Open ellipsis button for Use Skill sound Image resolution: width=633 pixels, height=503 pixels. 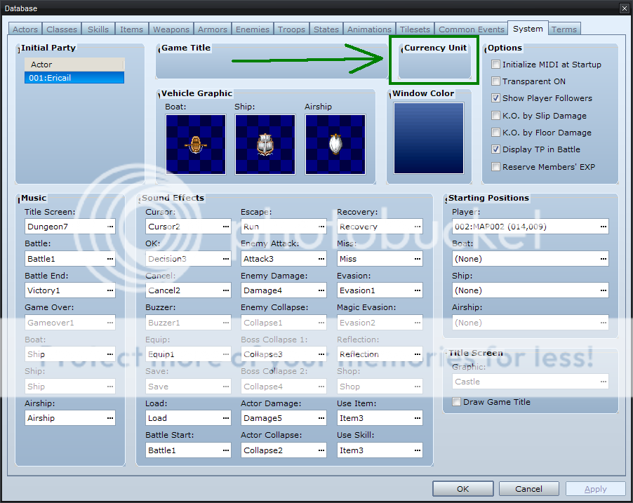tap(417, 450)
